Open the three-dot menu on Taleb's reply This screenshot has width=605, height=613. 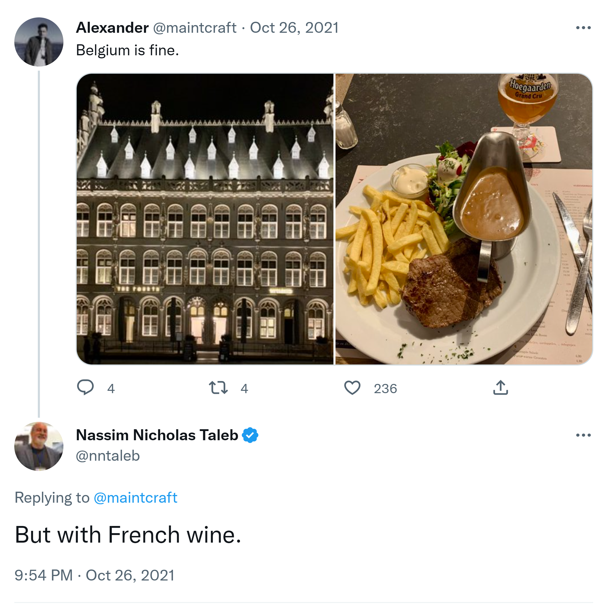pyautogui.click(x=583, y=435)
